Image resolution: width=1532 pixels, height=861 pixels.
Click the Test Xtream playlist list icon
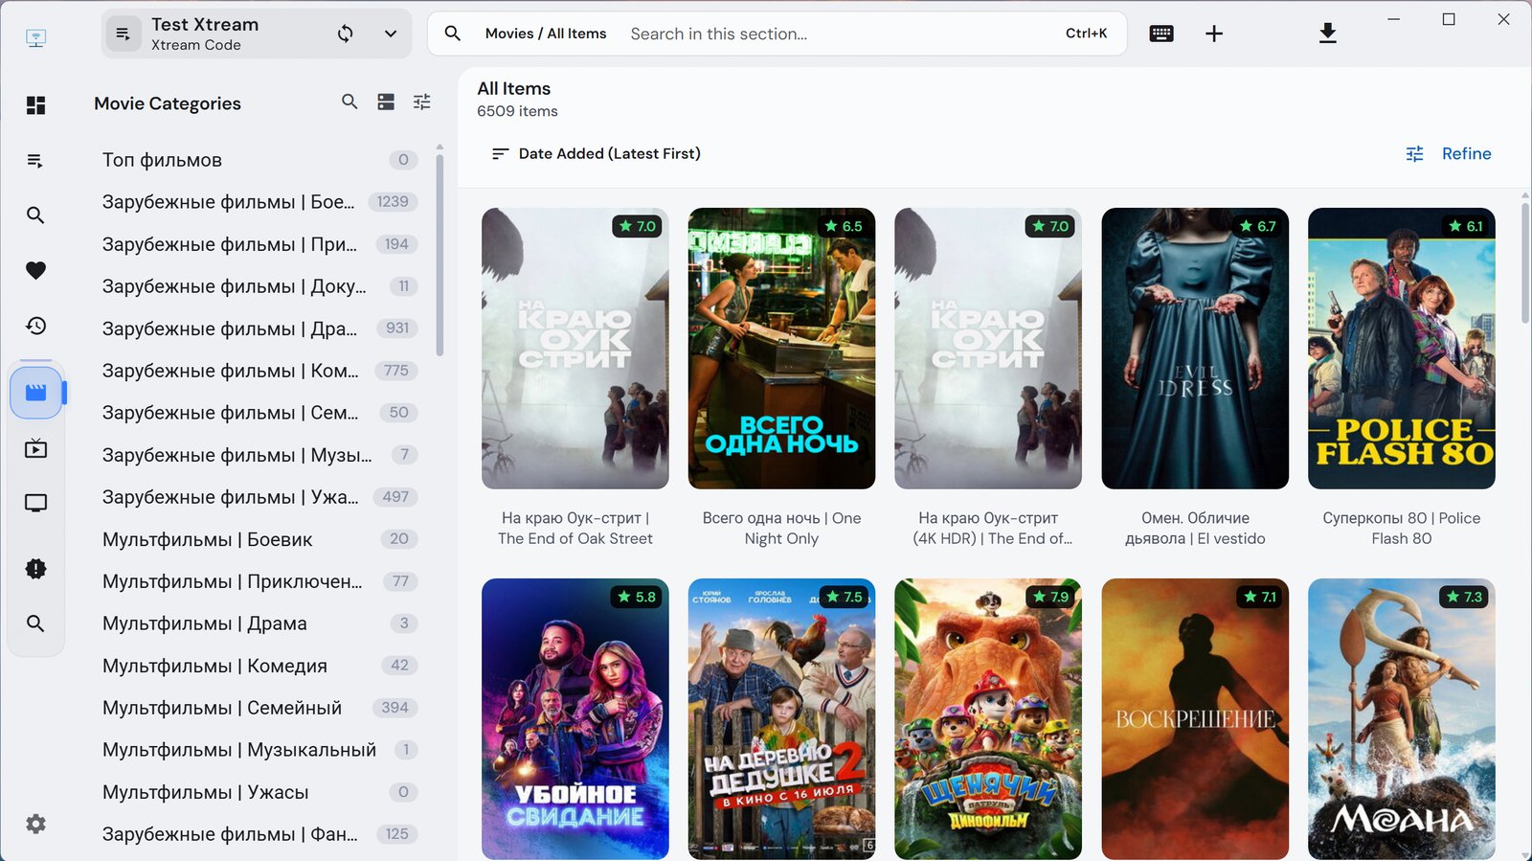coord(123,34)
